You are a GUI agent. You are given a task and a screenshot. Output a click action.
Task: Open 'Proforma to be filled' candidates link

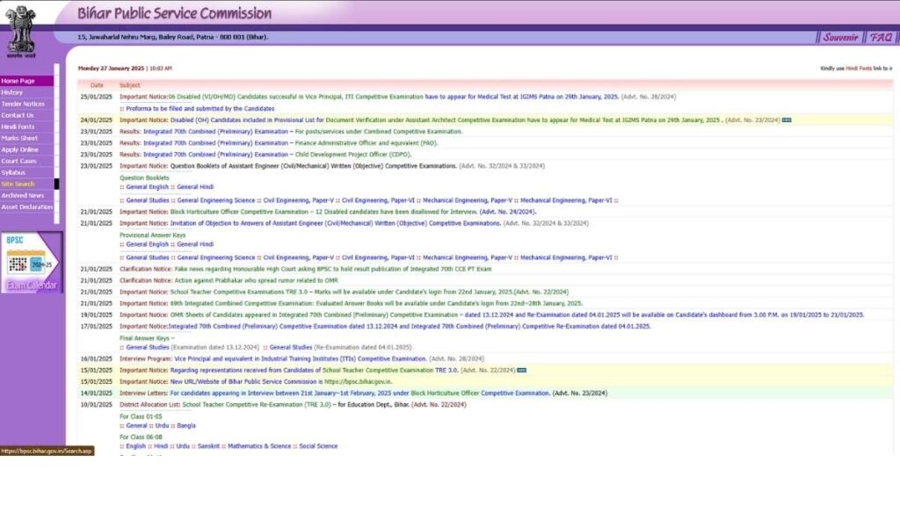[x=192, y=108]
